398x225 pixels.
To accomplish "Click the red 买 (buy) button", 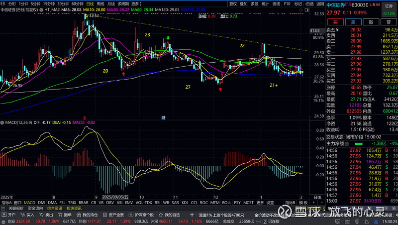I will [x=336, y=22].
